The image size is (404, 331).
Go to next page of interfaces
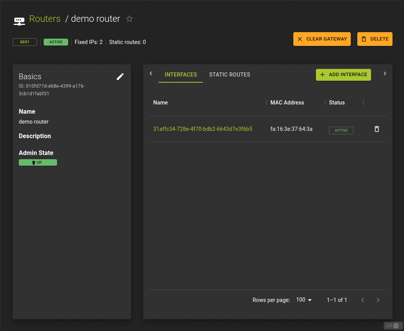(x=378, y=300)
